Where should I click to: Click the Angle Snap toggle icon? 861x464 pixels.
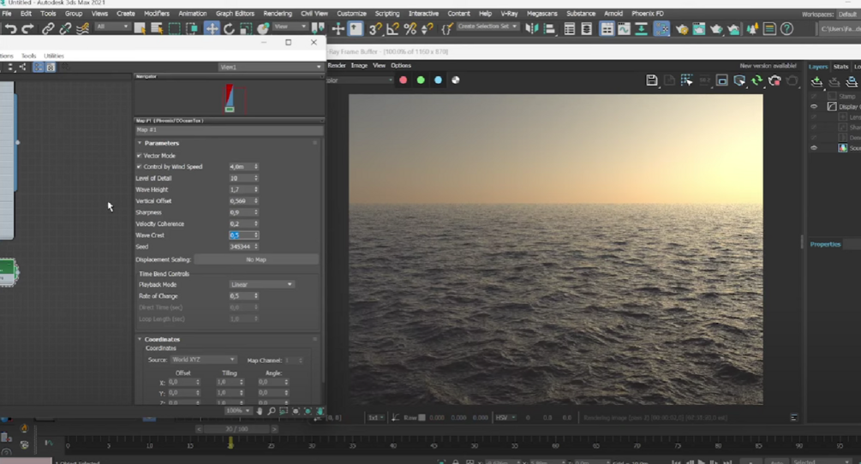click(x=393, y=28)
